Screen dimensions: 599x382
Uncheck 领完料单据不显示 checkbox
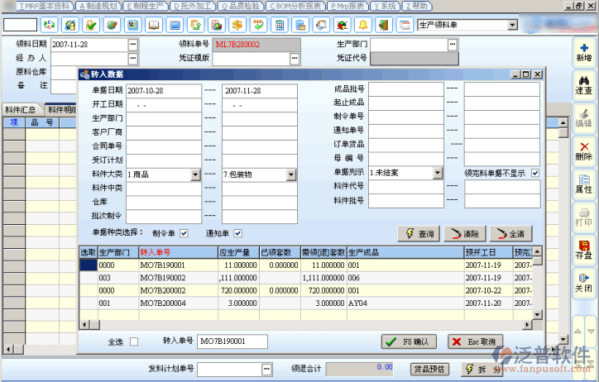(x=535, y=173)
